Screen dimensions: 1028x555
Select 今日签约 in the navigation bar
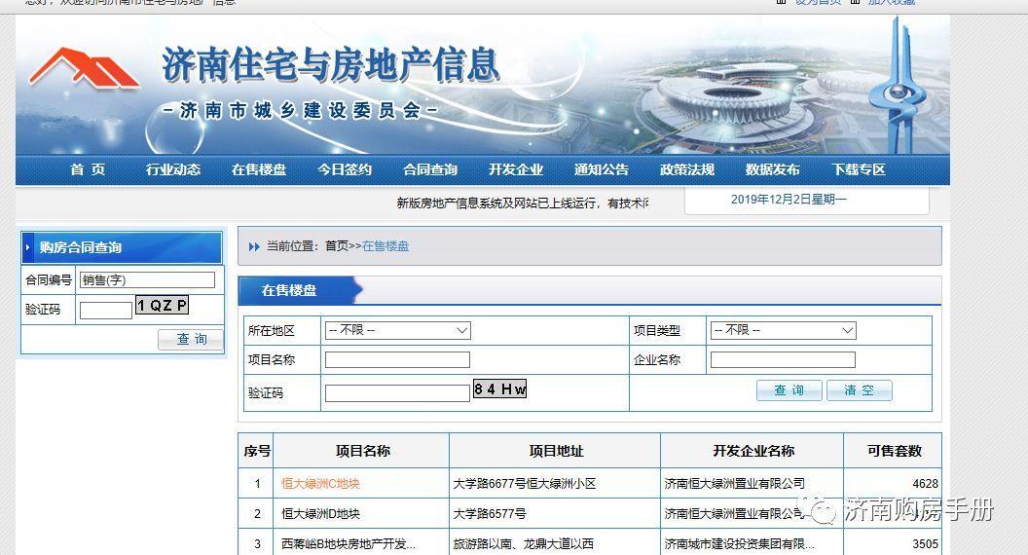[x=345, y=169]
